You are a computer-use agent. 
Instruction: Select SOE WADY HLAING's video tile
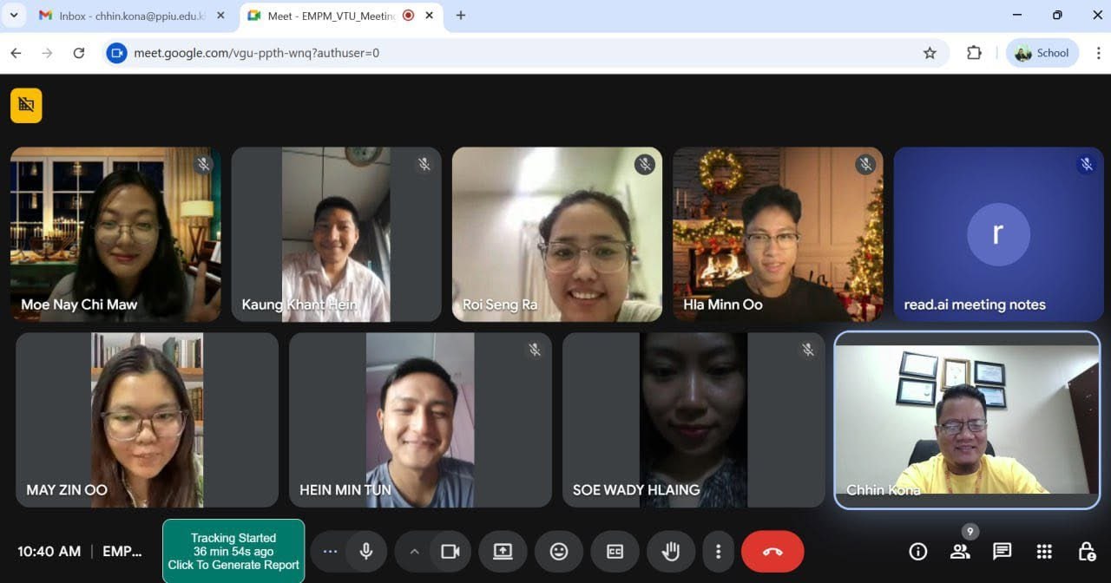(694, 420)
